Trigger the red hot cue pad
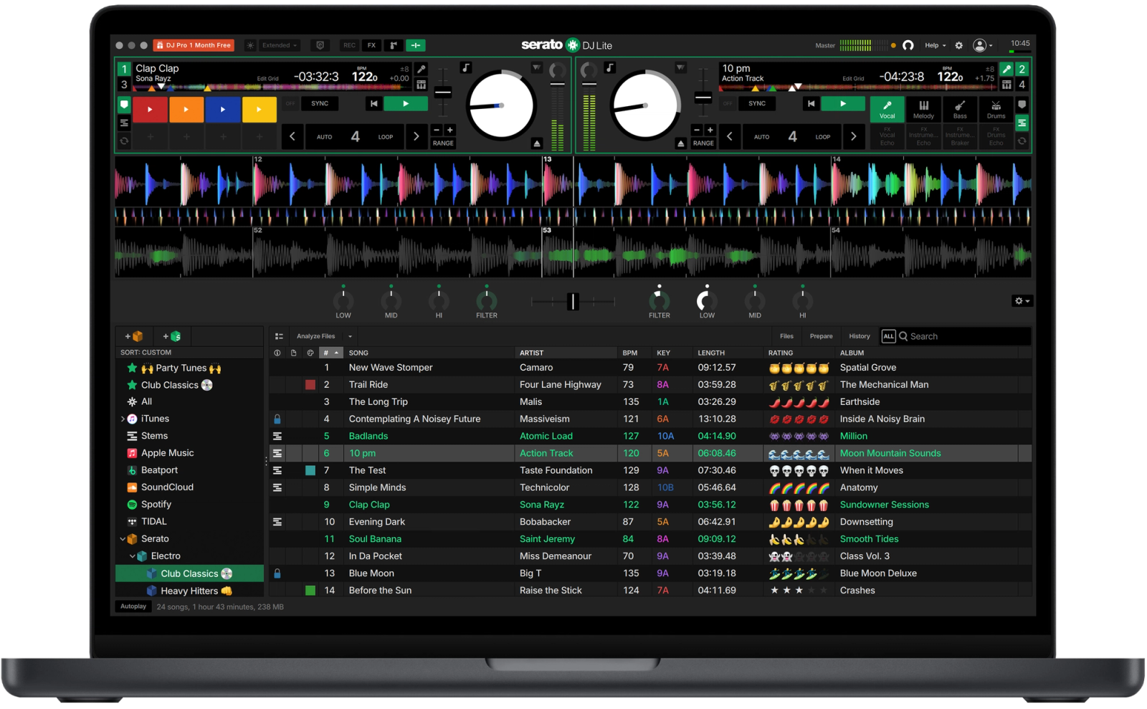The image size is (1147, 709). [150, 110]
